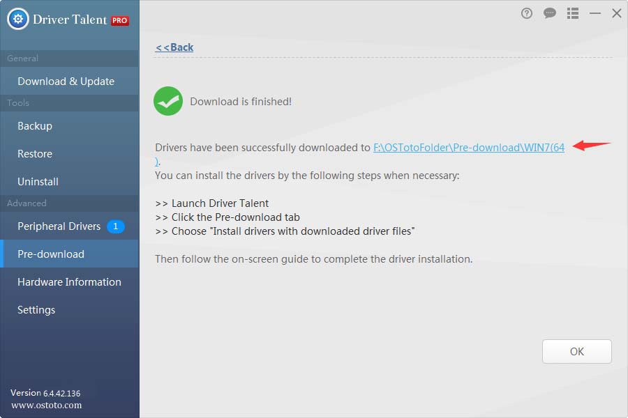This screenshot has height=418, width=628.
Task: Click '>> Click the Pre-download tab' step
Action: (x=227, y=217)
